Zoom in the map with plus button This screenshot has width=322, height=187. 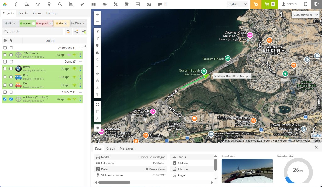[x=97, y=15]
